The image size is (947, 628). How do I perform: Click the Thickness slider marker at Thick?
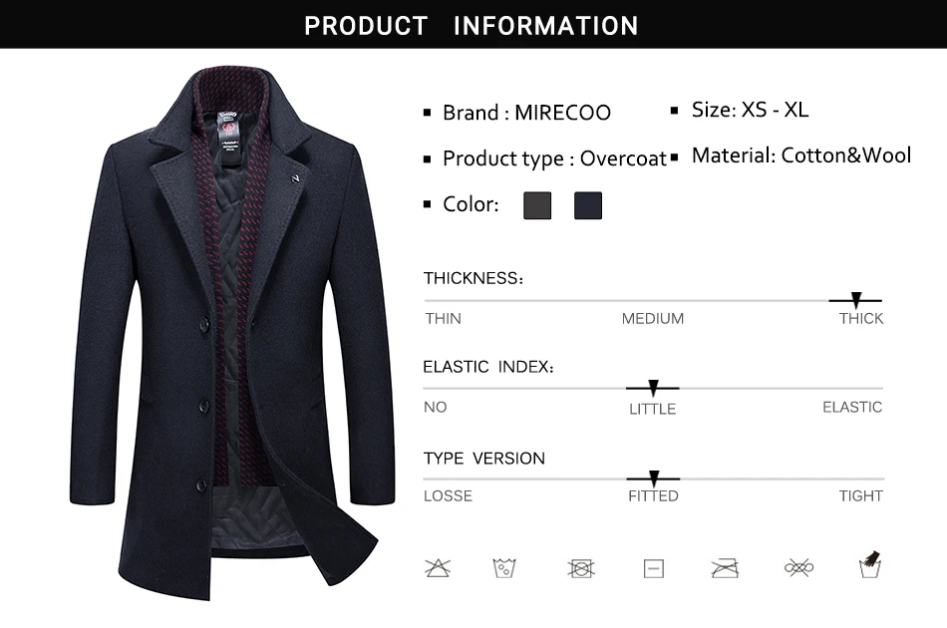click(856, 299)
